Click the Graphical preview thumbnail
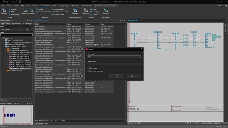This screenshot has height=128, width=228. pos(17,115)
